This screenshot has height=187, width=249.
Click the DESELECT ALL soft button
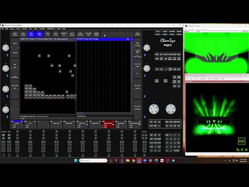[64, 34]
